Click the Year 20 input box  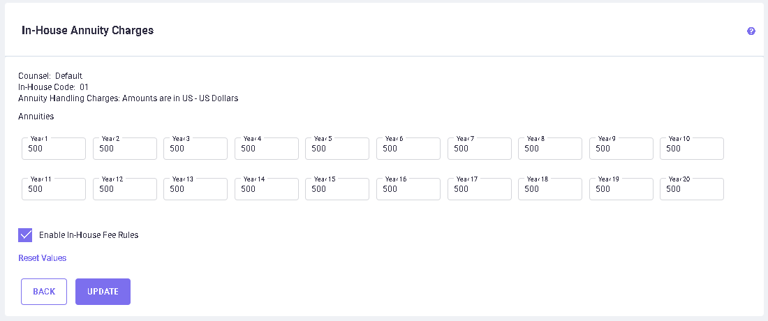(692, 189)
